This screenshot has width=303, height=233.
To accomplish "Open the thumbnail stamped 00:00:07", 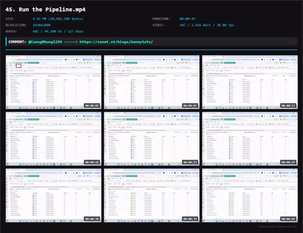I will 151,82.
